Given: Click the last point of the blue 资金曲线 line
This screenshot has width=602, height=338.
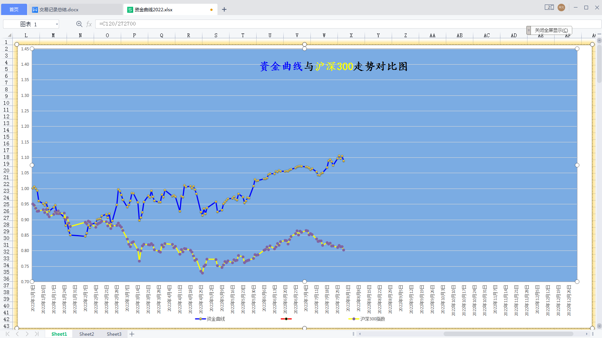Looking at the screenshot, I should point(344,161).
